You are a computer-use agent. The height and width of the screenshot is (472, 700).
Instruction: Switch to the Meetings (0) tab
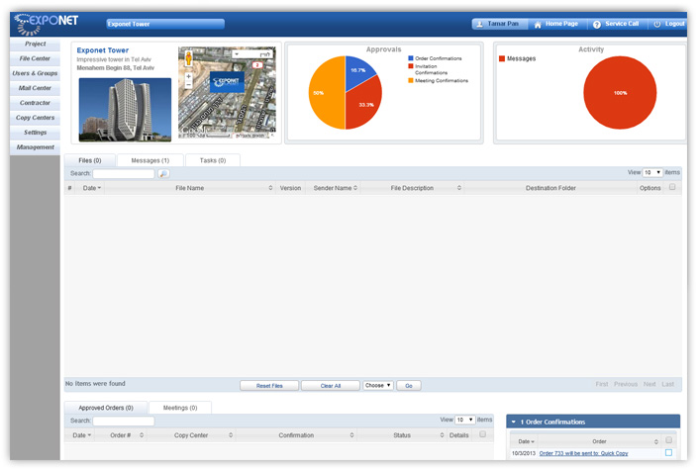[x=180, y=408]
